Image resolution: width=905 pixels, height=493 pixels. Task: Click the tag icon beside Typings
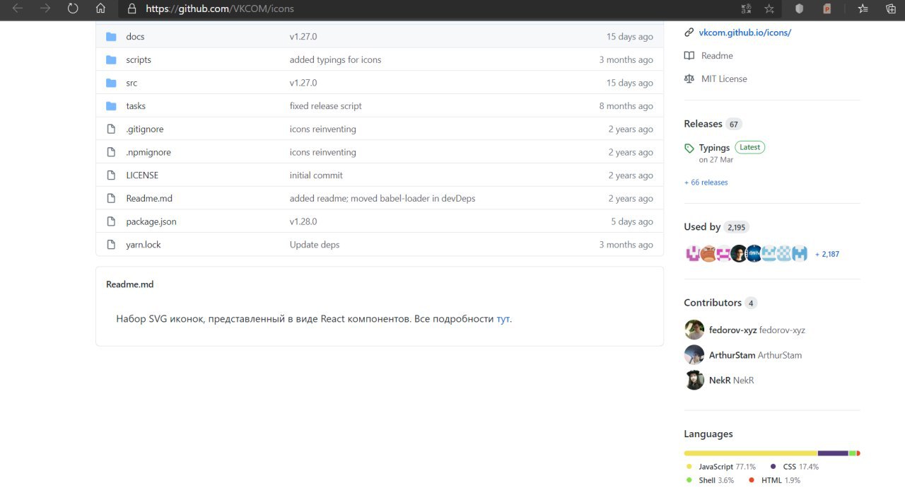pyautogui.click(x=689, y=149)
